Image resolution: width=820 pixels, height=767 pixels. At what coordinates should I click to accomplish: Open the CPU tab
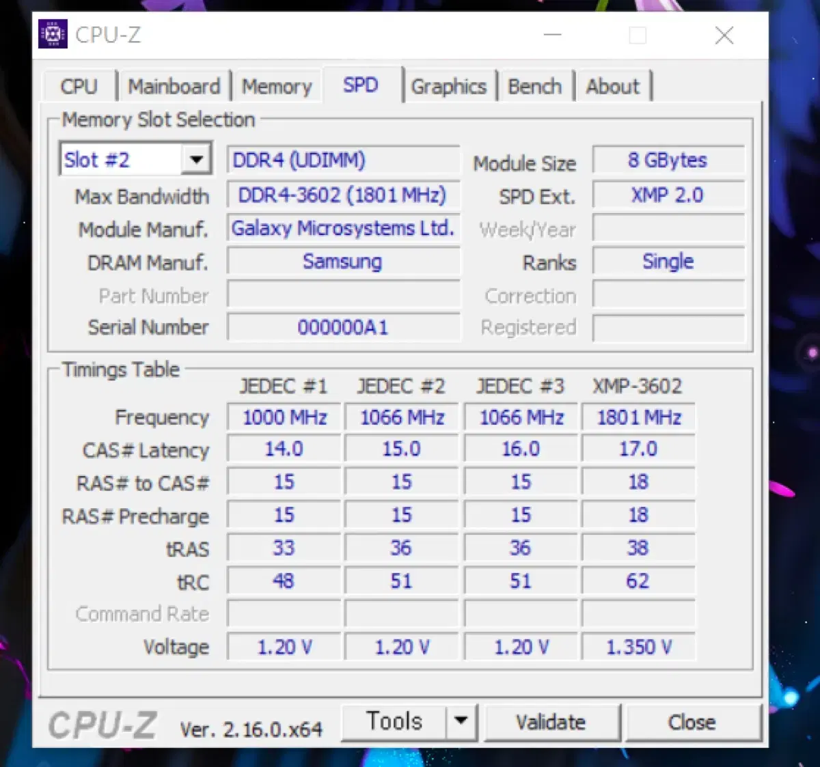pyautogui.click(x=79, y=87)
